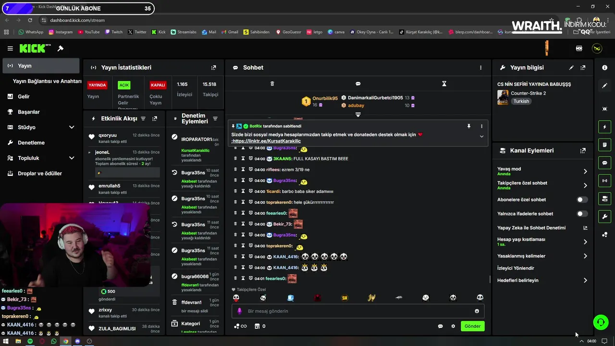Expand the Stüdyo sidebar section

pos(72,127)
